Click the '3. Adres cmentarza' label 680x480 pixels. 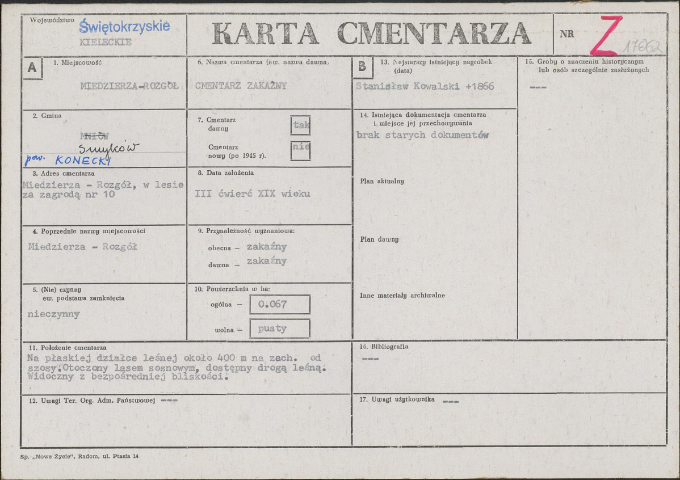click(x=64, y=174)
